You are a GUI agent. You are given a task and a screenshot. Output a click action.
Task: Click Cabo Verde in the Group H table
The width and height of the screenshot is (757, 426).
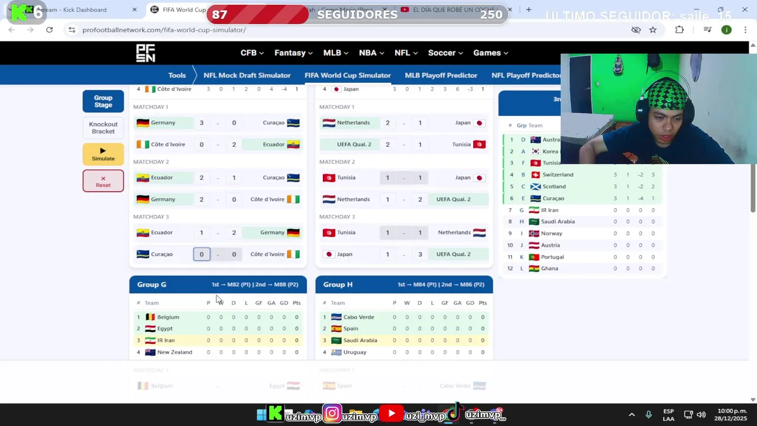tap(358, 317)
